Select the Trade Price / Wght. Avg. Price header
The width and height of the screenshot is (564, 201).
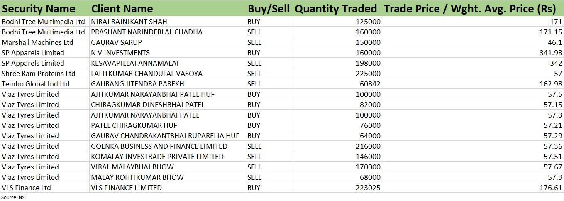(x=473, y=9)
